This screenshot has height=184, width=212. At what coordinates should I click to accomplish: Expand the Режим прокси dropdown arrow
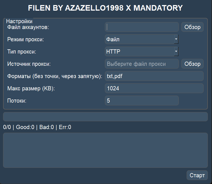(176, 39)
